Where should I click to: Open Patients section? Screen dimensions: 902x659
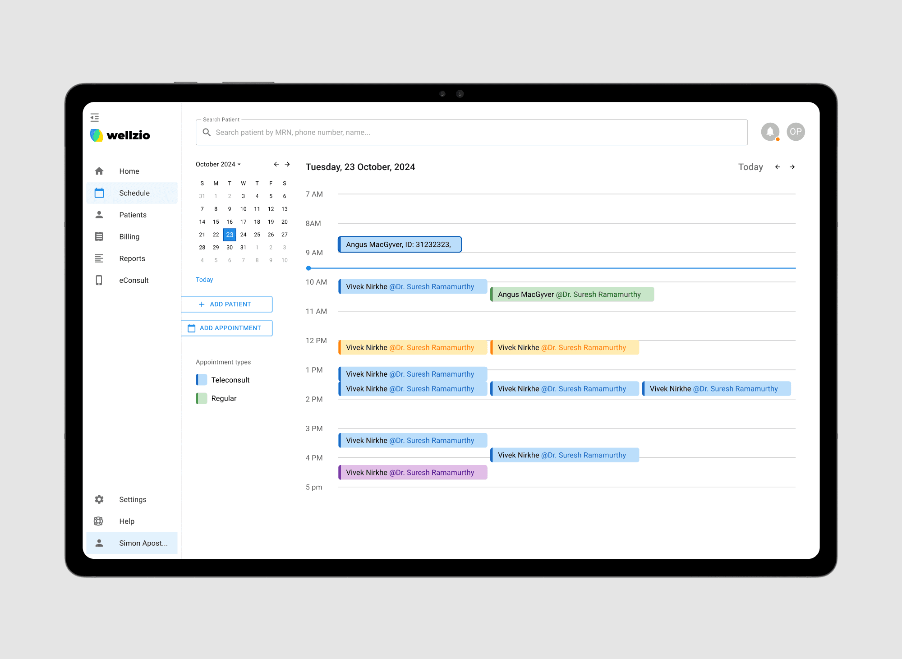coord(133,215)
